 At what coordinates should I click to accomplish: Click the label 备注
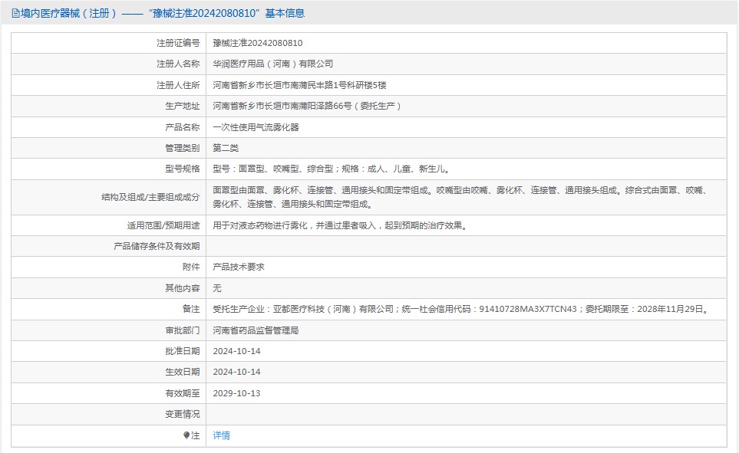(191, 309)
